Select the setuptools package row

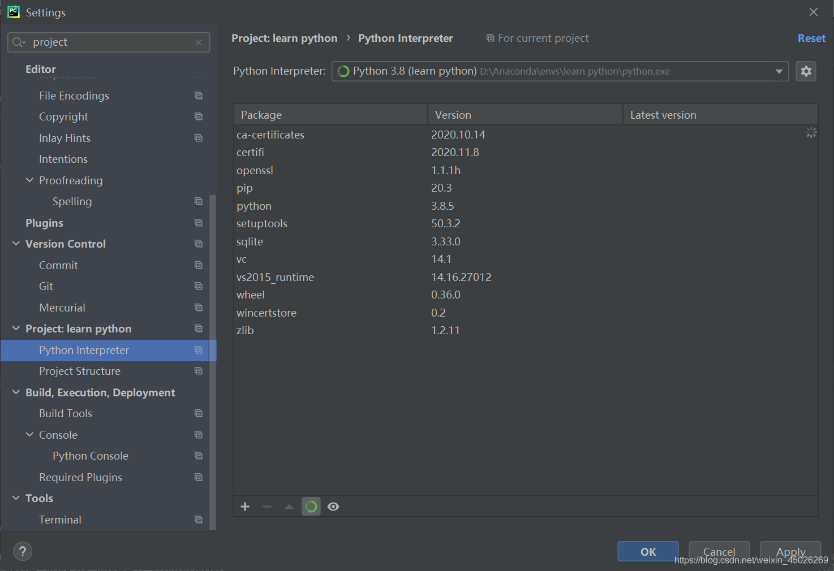pos(525,223)
